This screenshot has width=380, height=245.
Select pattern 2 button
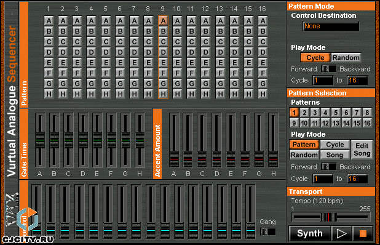tap(304, 113)
